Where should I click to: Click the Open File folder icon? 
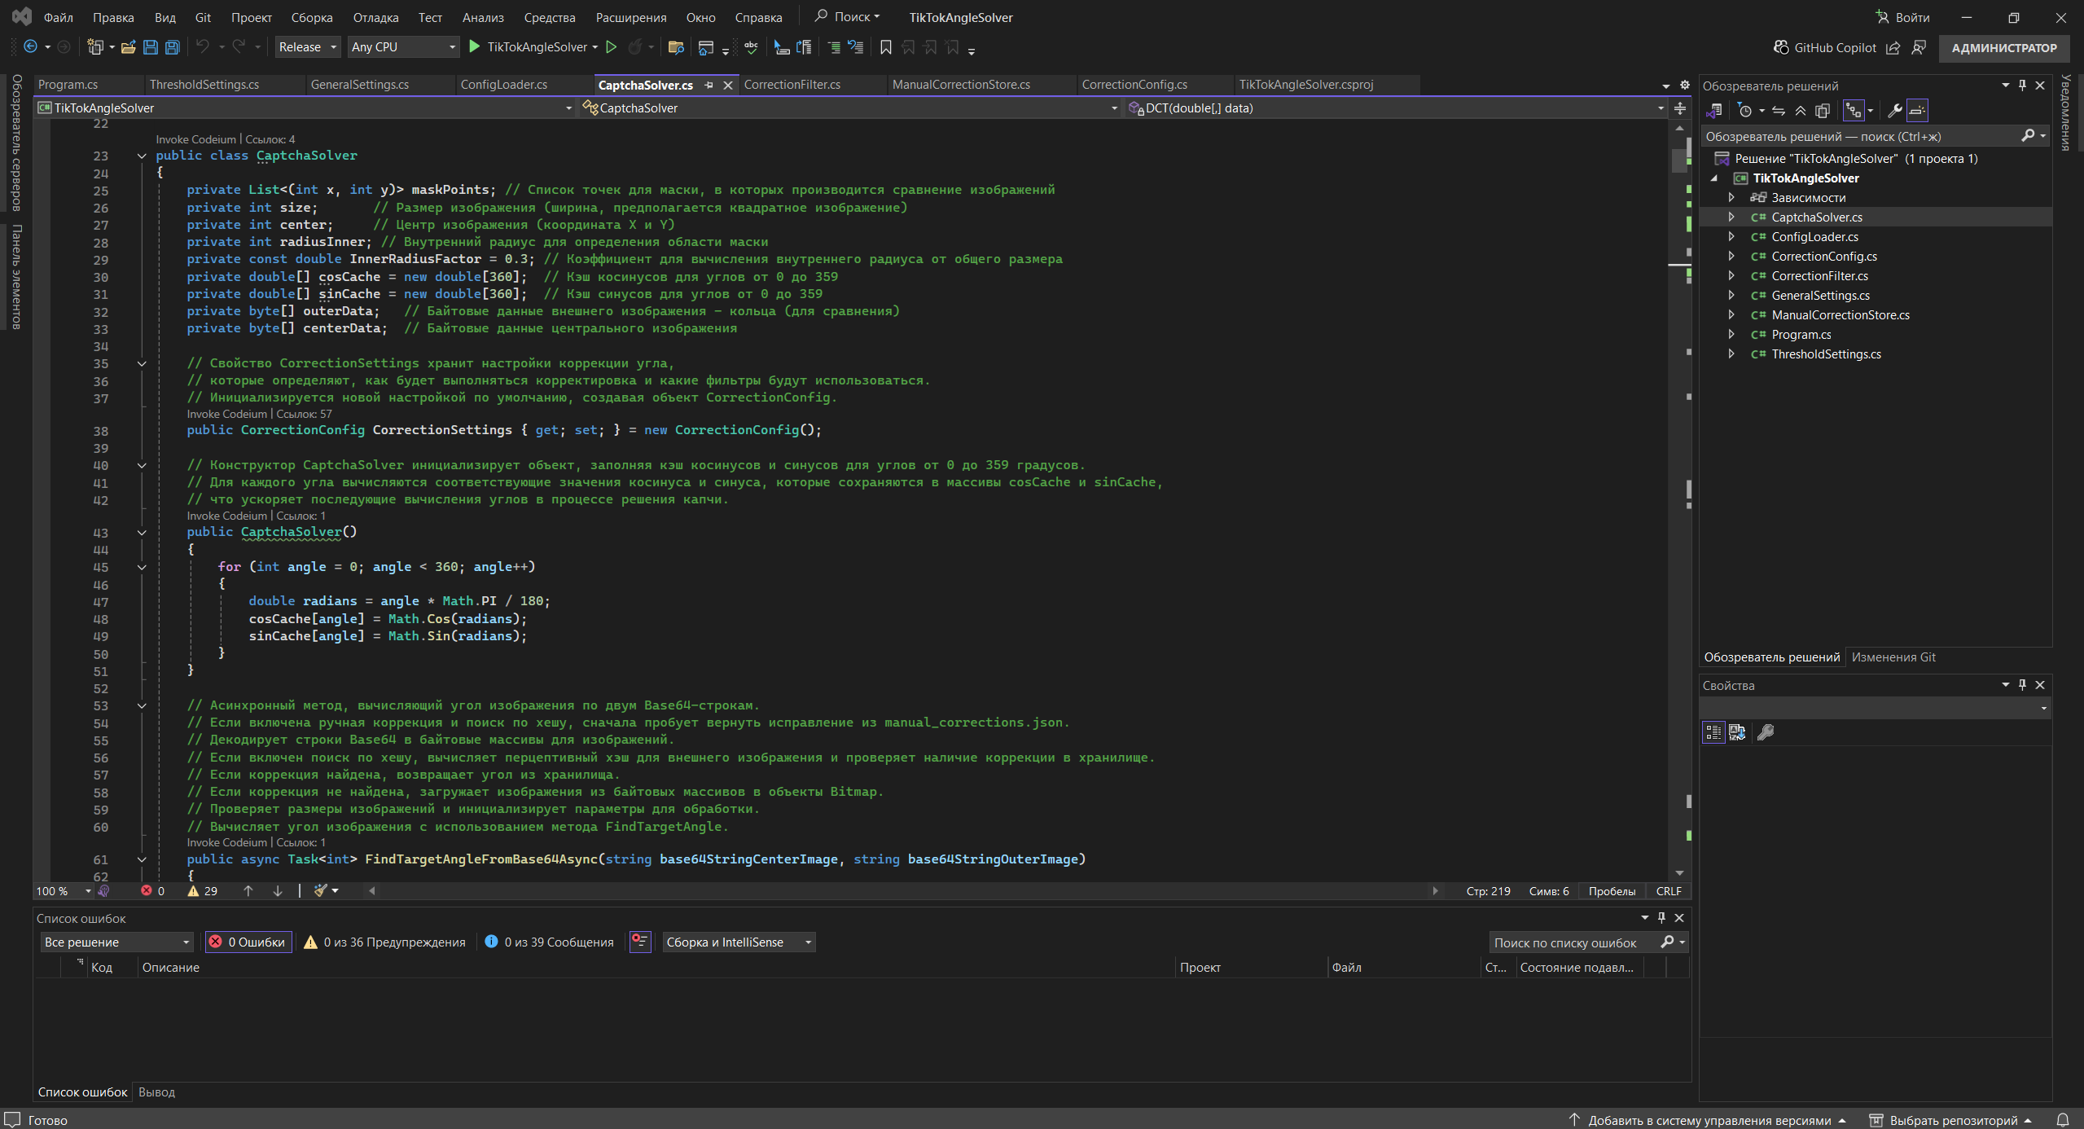pyautogui.click(x=128, y=47)
